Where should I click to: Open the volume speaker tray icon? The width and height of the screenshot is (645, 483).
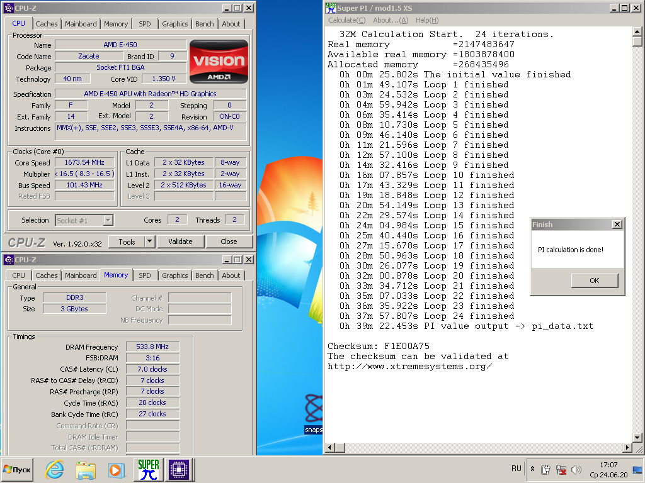coord(576,469)
